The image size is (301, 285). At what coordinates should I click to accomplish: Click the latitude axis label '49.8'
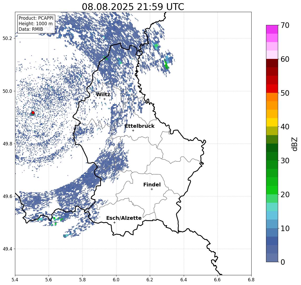coord(7,144)
